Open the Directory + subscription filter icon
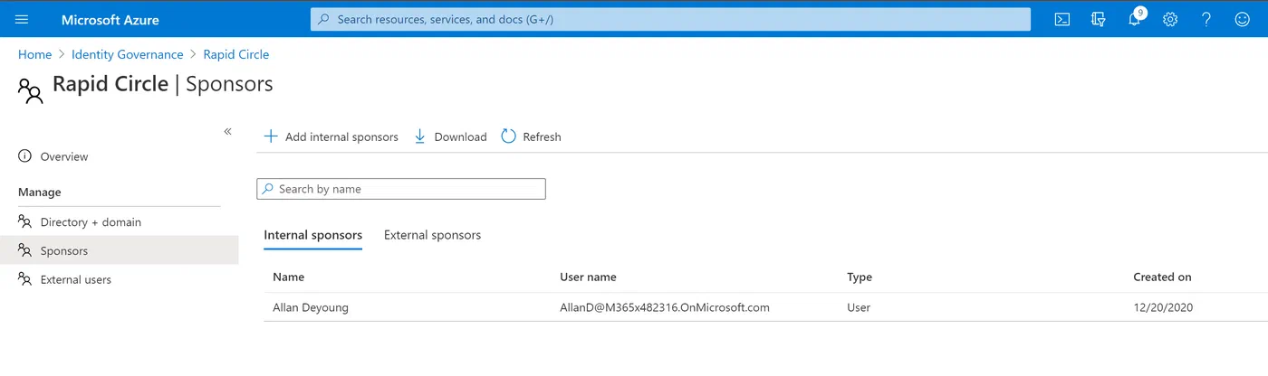 point(1099,19)
